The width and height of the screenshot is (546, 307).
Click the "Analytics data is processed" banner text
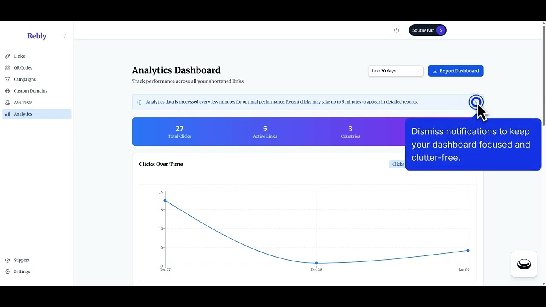(282, 102)
